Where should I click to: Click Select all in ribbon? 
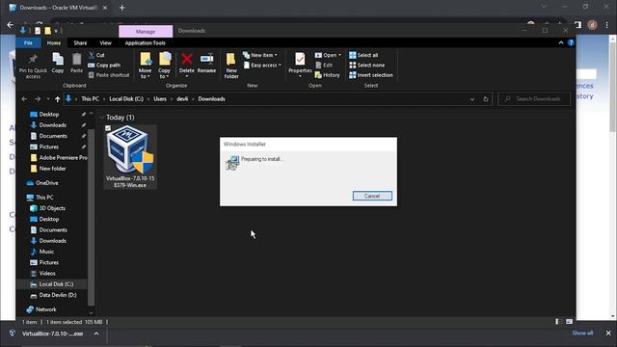(363, 55)
